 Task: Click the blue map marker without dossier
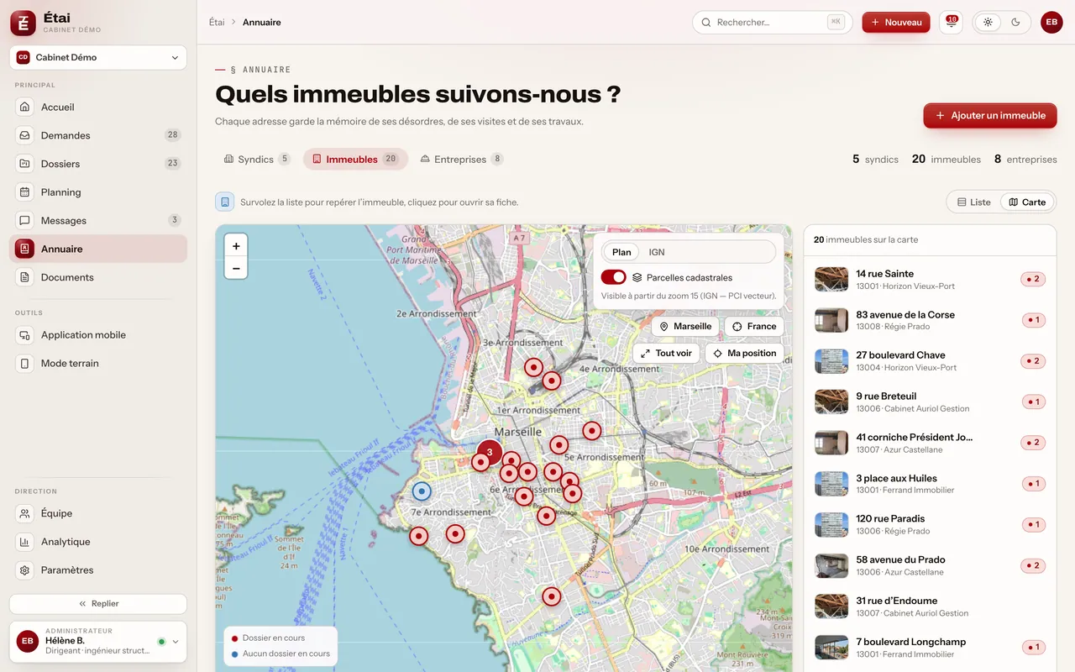(x=422, y=491)
